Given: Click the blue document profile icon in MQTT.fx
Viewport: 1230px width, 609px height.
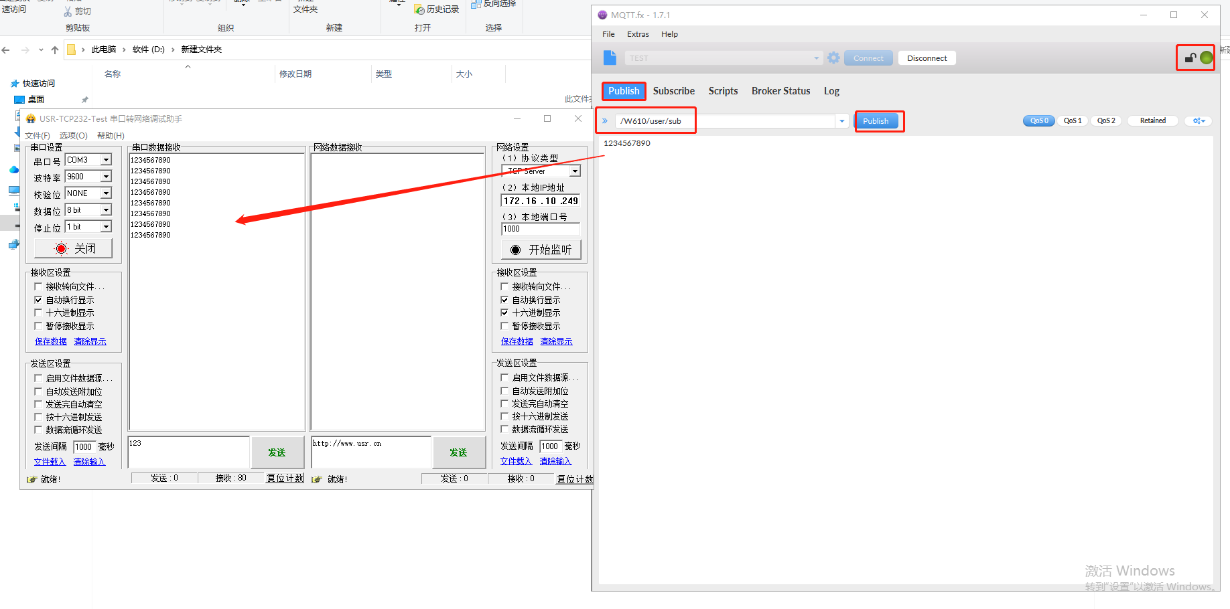Looking at the screenshot, I should tap(610, 58).
